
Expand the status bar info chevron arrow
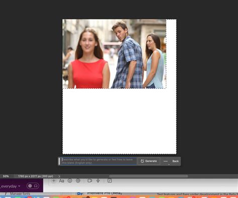[x=59, y=176]
